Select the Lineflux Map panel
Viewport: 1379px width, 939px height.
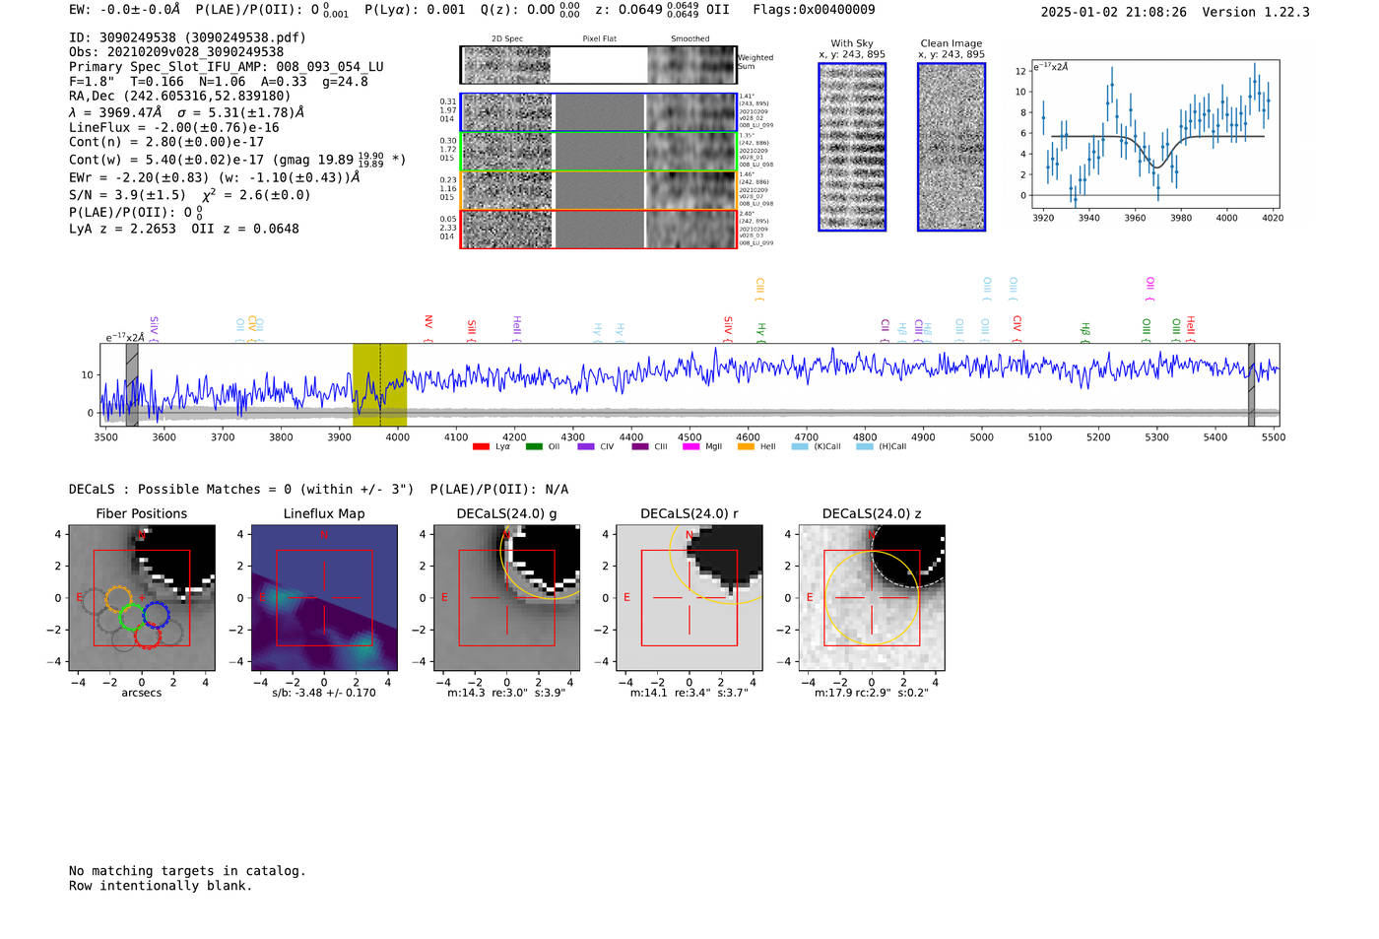pyautogui.click(x=324, y=597)
